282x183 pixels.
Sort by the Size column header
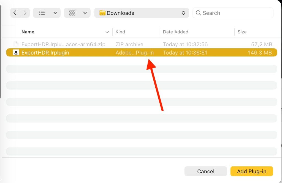242,32
